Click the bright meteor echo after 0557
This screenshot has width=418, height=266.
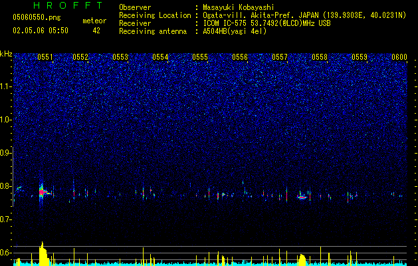tap(302, 197)
